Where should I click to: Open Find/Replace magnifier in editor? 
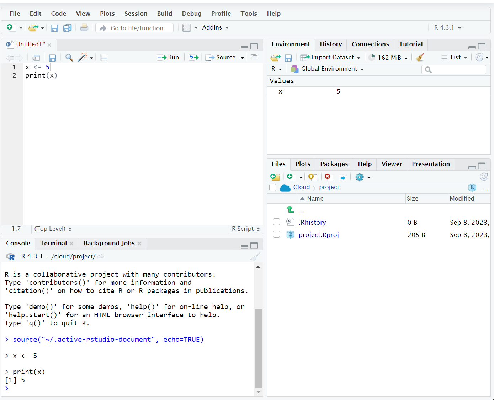point(69,58)
